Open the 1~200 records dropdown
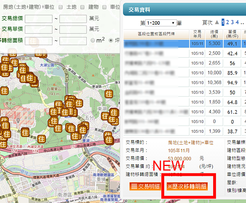 tap(161, 23)
